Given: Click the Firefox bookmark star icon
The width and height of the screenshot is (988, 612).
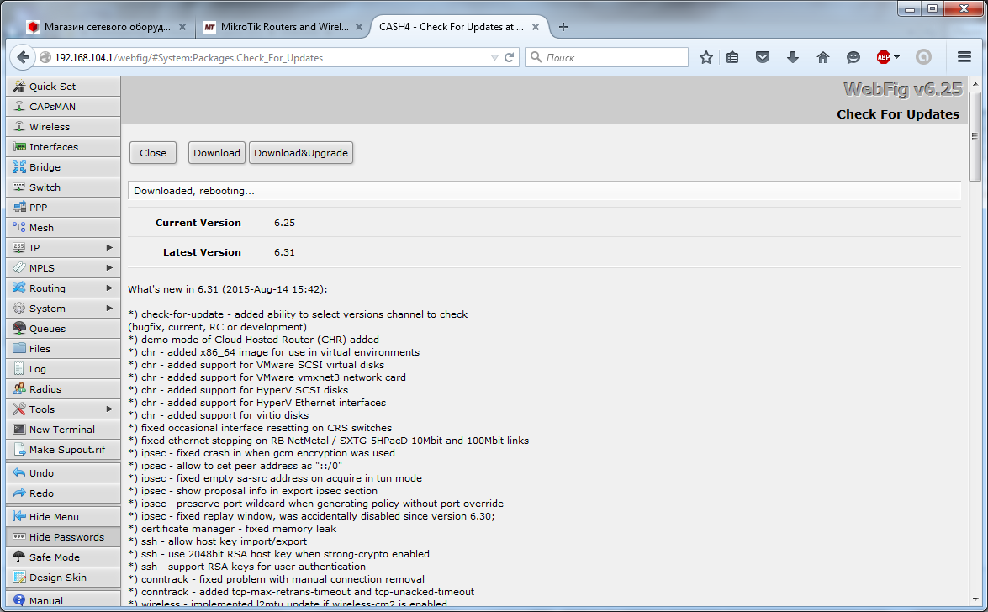Looking at the screenshot, I should [706, 57].
